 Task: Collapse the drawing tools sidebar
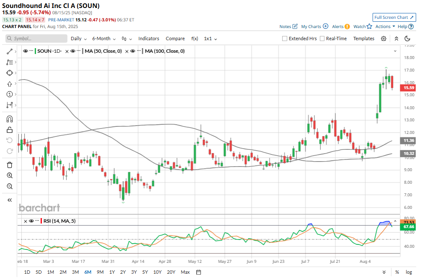10,200
